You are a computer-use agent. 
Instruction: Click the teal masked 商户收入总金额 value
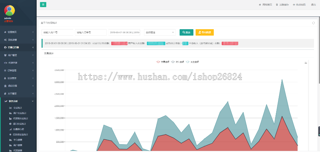(156, 43)
